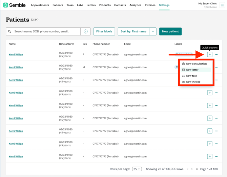Screen dimensions: 227x177
Task: Switch to the Appointments tab
Action: [x=40, y=5]
